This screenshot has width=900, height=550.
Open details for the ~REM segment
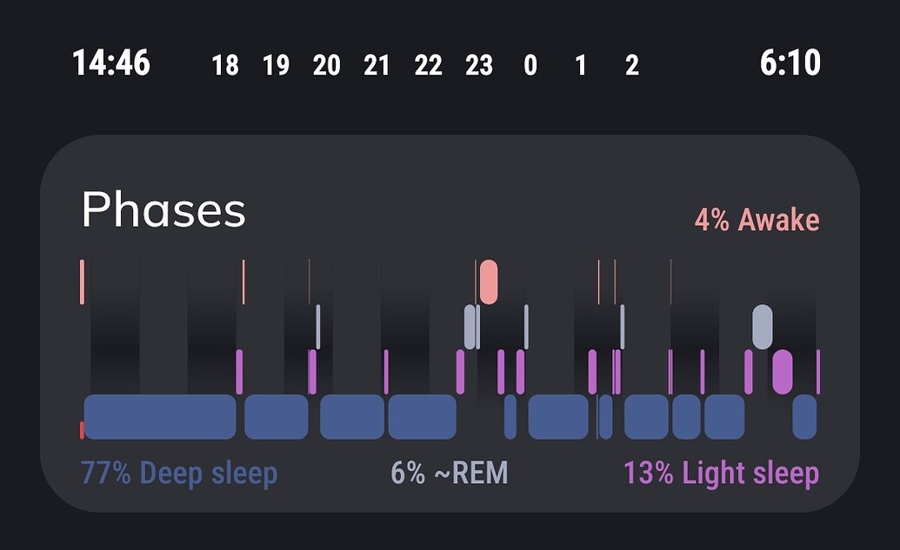(x=450, y=473)
